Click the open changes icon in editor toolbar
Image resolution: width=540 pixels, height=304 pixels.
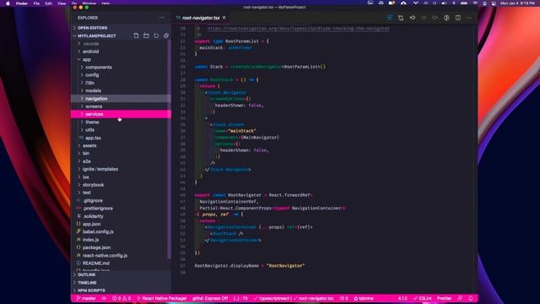(401, 18)
